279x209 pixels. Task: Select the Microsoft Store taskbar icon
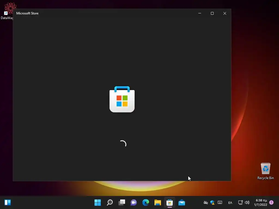point(169,202)
